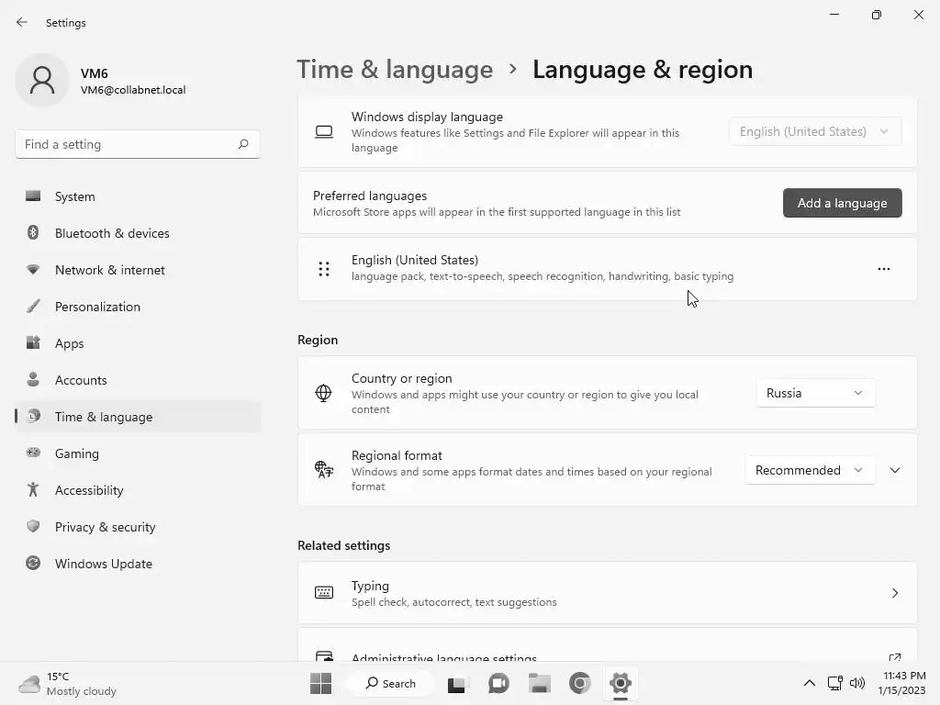Click the Personalization brush icon
The image size is (940, 705).
[x=33, y=306]
